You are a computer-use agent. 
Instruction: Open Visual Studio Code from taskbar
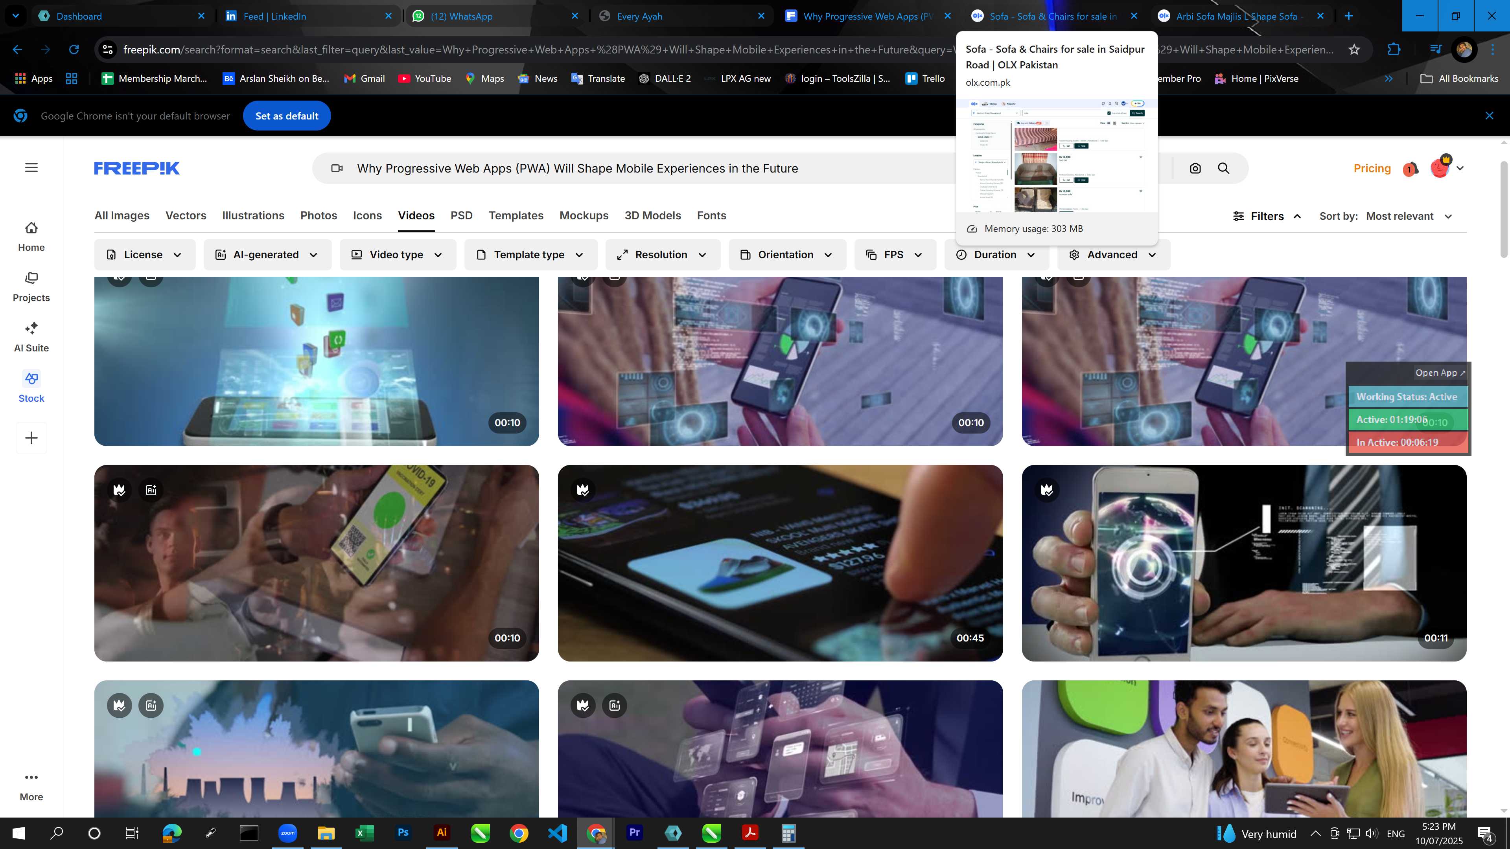coord(558,832)
